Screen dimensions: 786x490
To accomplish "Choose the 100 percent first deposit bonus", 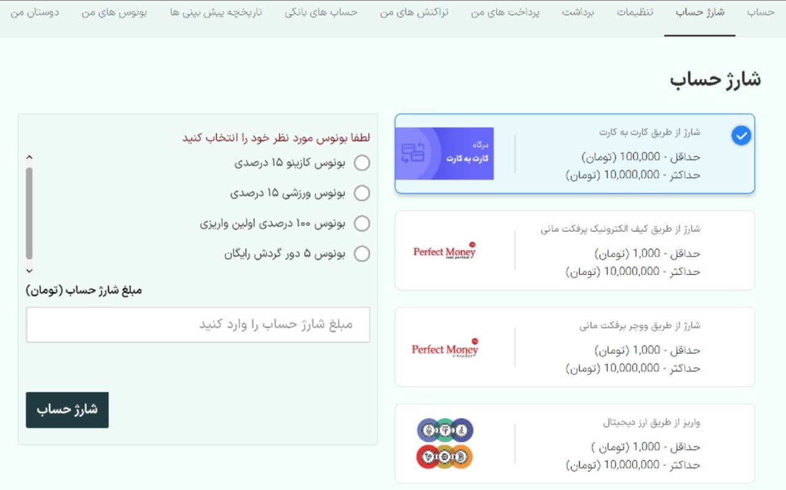I will 362,224.
